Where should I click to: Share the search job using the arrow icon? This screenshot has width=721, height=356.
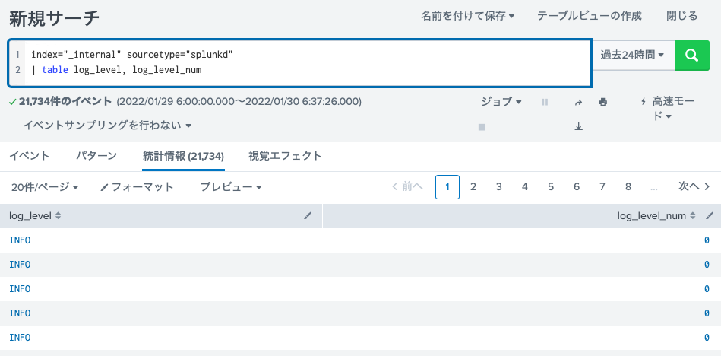(578, 102)
